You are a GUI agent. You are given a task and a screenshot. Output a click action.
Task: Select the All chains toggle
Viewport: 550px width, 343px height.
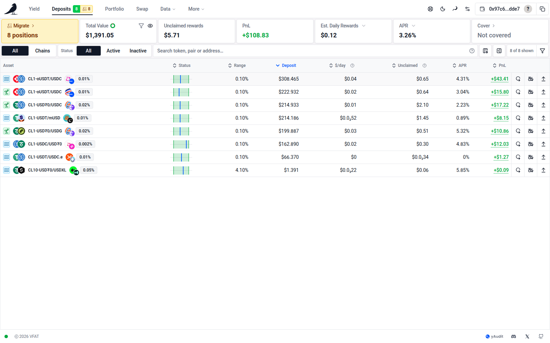point(15,51)
